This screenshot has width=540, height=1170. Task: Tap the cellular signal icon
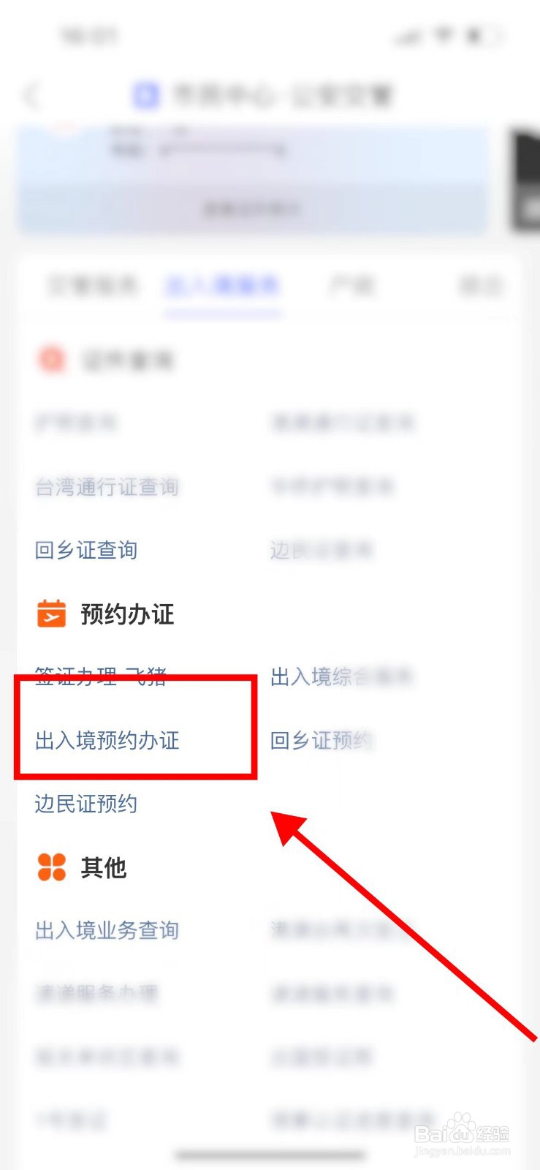[408, 35]
